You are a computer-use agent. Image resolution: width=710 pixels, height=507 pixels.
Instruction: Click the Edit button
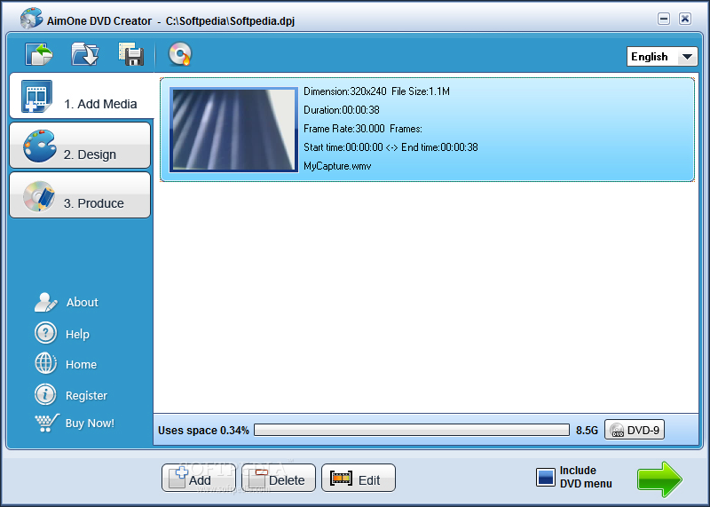click(359, 478)
